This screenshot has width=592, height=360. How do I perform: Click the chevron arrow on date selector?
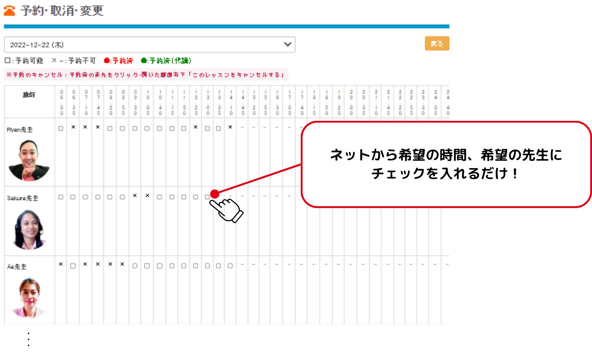pyautogui.click(x=288, y=44)
